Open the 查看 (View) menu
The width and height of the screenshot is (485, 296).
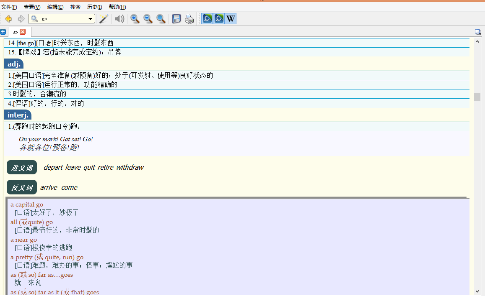coord(32,7)
